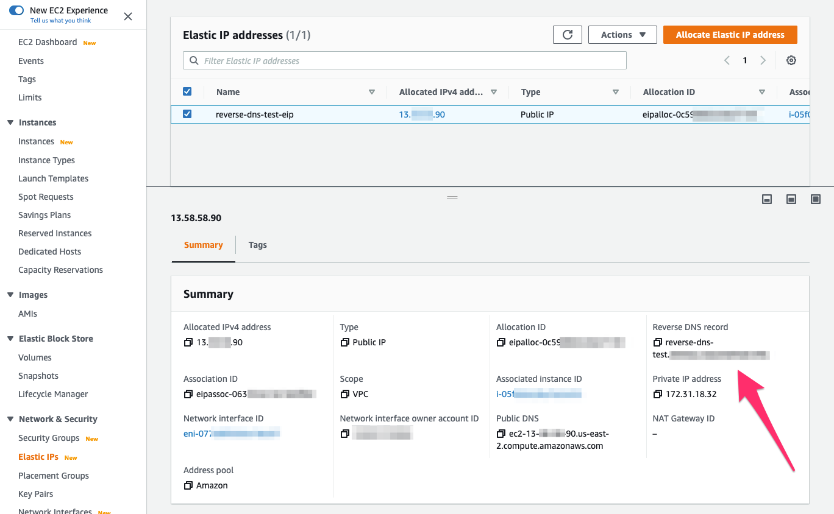Viewport: 834px width, 514px height.
Task: Focus the Filter Elastic IP addresses field
Action: click(405, 60)
